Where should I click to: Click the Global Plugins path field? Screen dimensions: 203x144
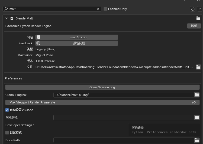point(124,95)
